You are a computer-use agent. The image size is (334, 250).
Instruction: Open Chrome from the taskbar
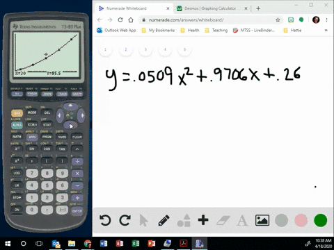(88, 244)
